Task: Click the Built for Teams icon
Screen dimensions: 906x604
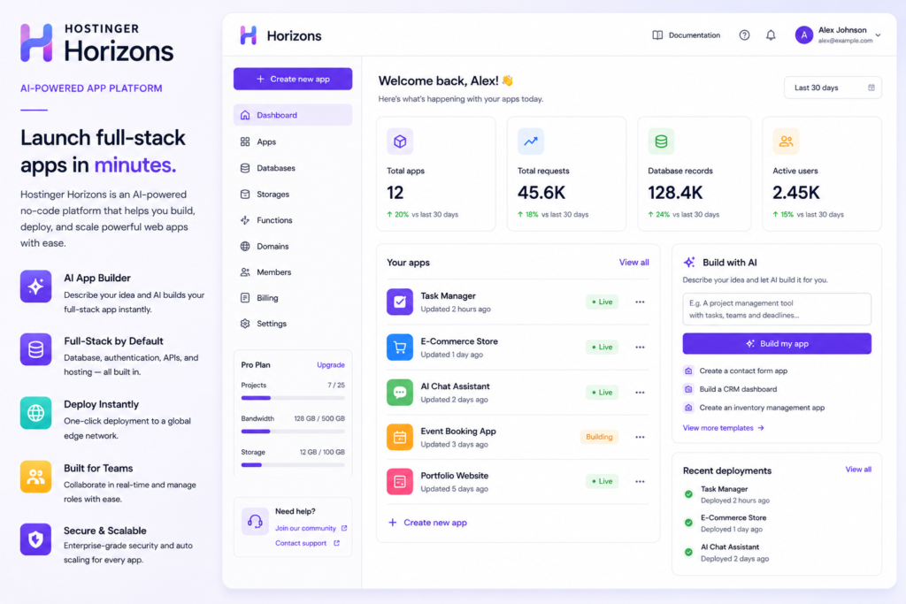Action: point(35,477)
